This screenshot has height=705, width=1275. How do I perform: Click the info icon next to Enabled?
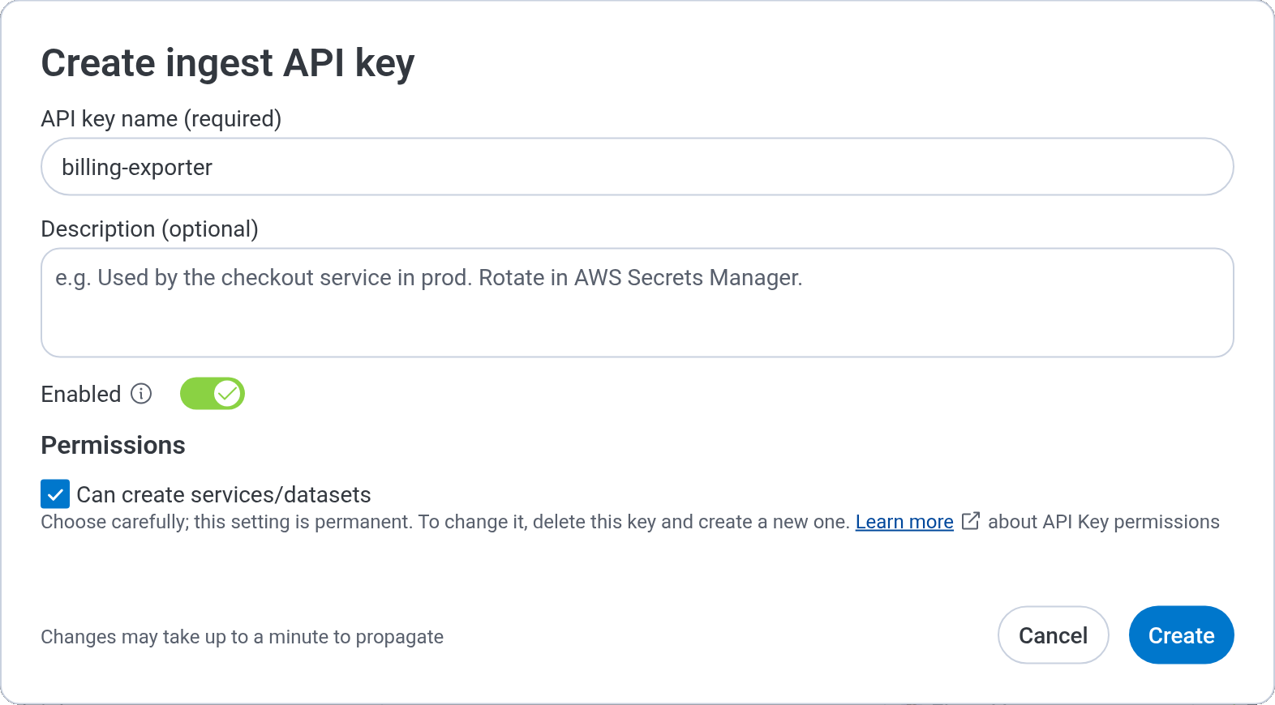(x=141, y=394)
